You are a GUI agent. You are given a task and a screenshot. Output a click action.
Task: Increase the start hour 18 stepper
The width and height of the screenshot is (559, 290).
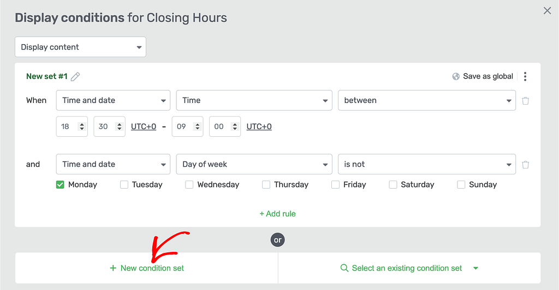click(82, 124)
